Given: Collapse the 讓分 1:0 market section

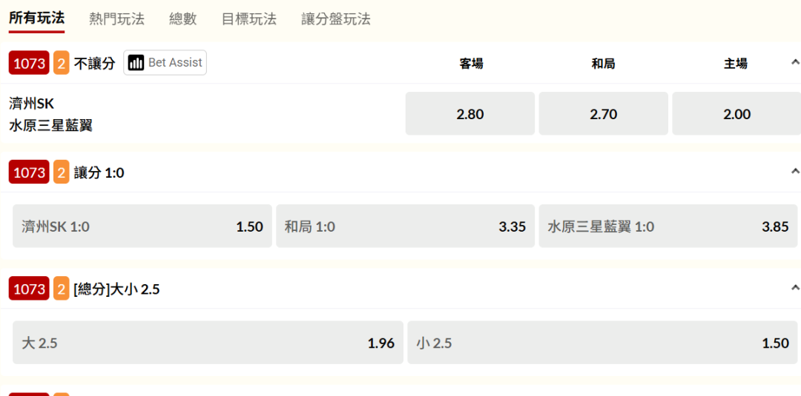Looking at the screenshot, I should pyautogui.click(x=795, y=172).
